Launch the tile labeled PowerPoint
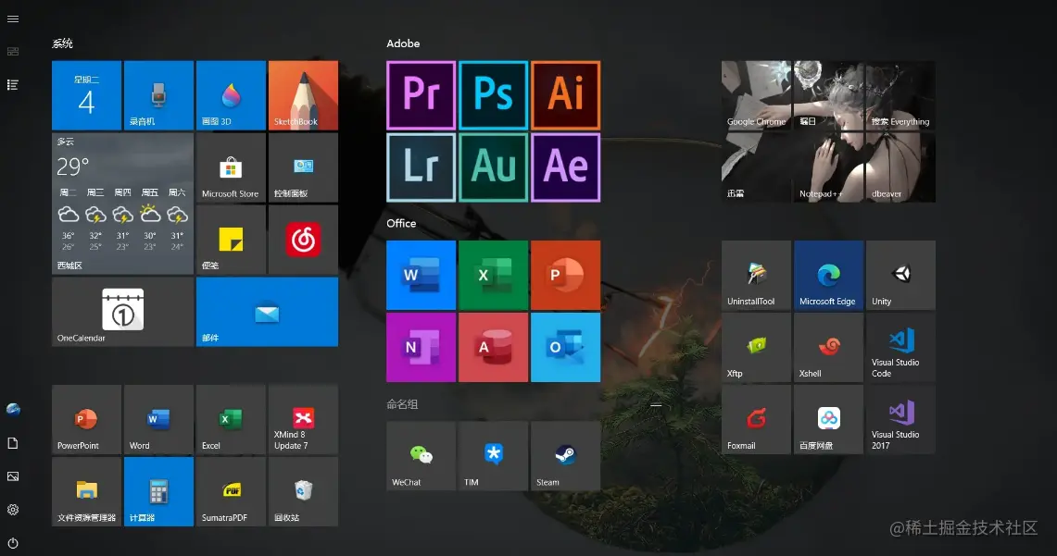The width and height of the screenshot is (1057, 556). pos(86,419)
